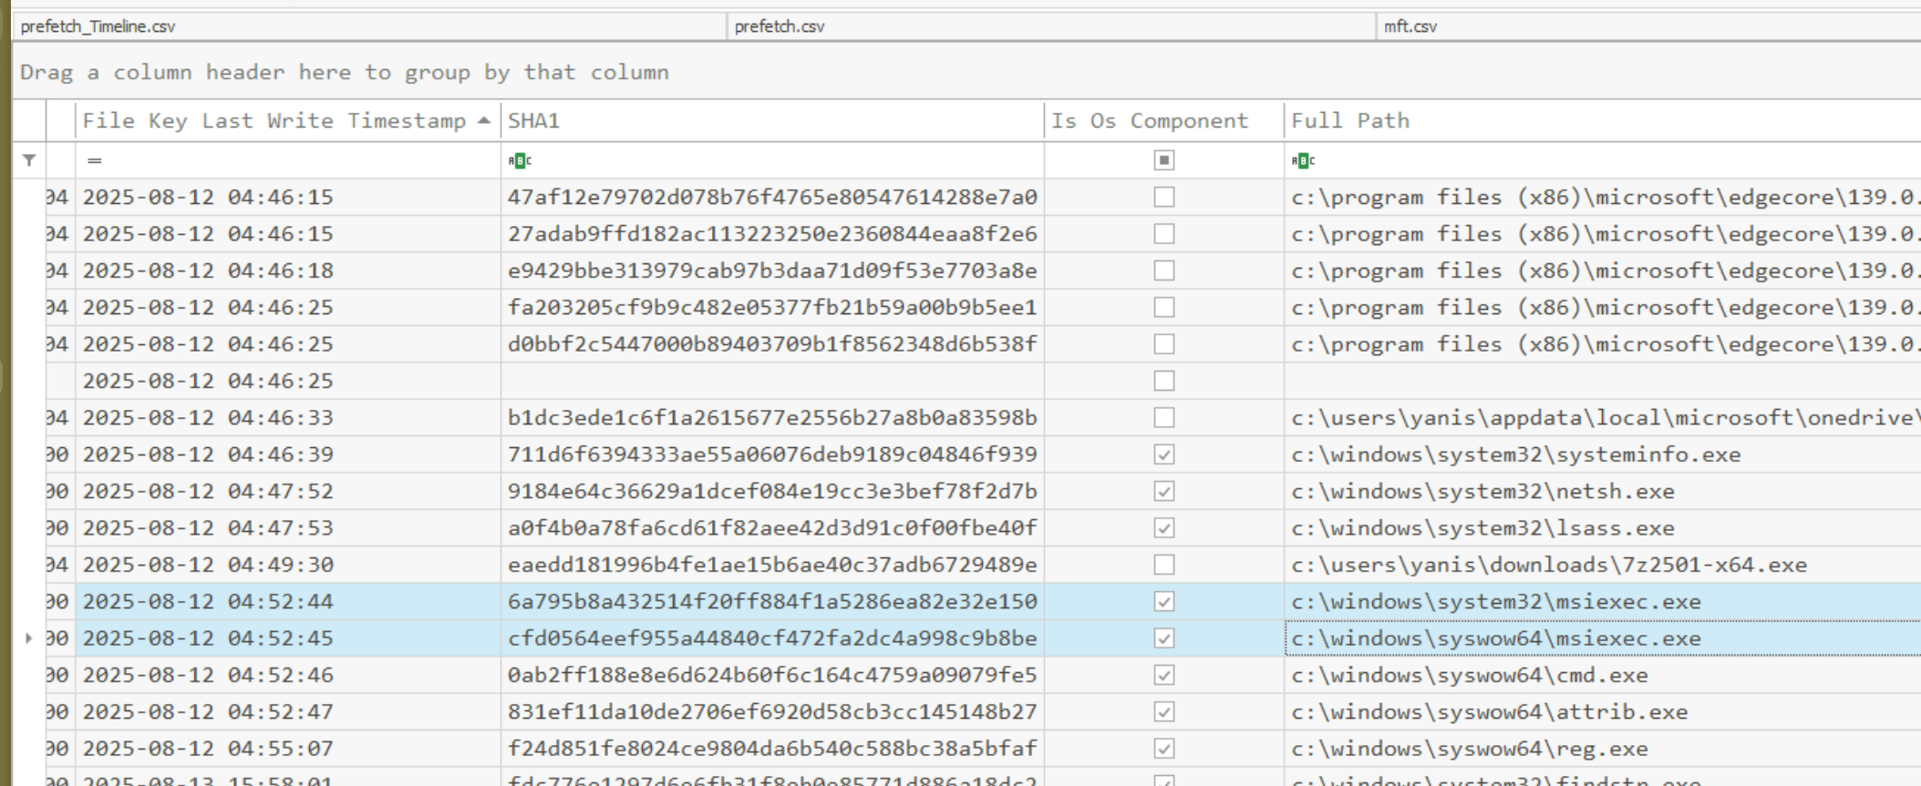Viewport: 1921px width, 786px height.
Task: Select SHA1 cell e9429bbe313979cab97b3daa71d09f53e7703a8e
Action: 772,271
